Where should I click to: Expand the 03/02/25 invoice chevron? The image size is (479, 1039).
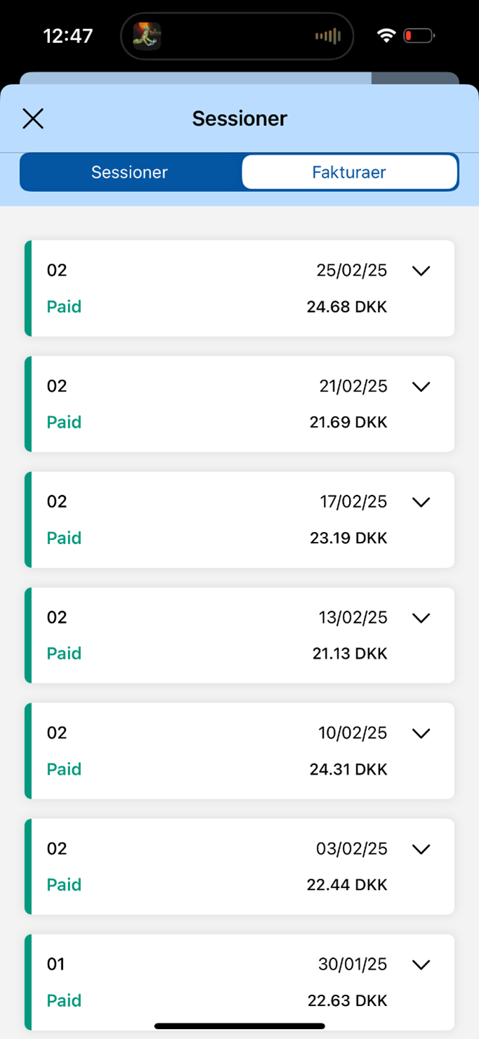[x=421, y=848]
